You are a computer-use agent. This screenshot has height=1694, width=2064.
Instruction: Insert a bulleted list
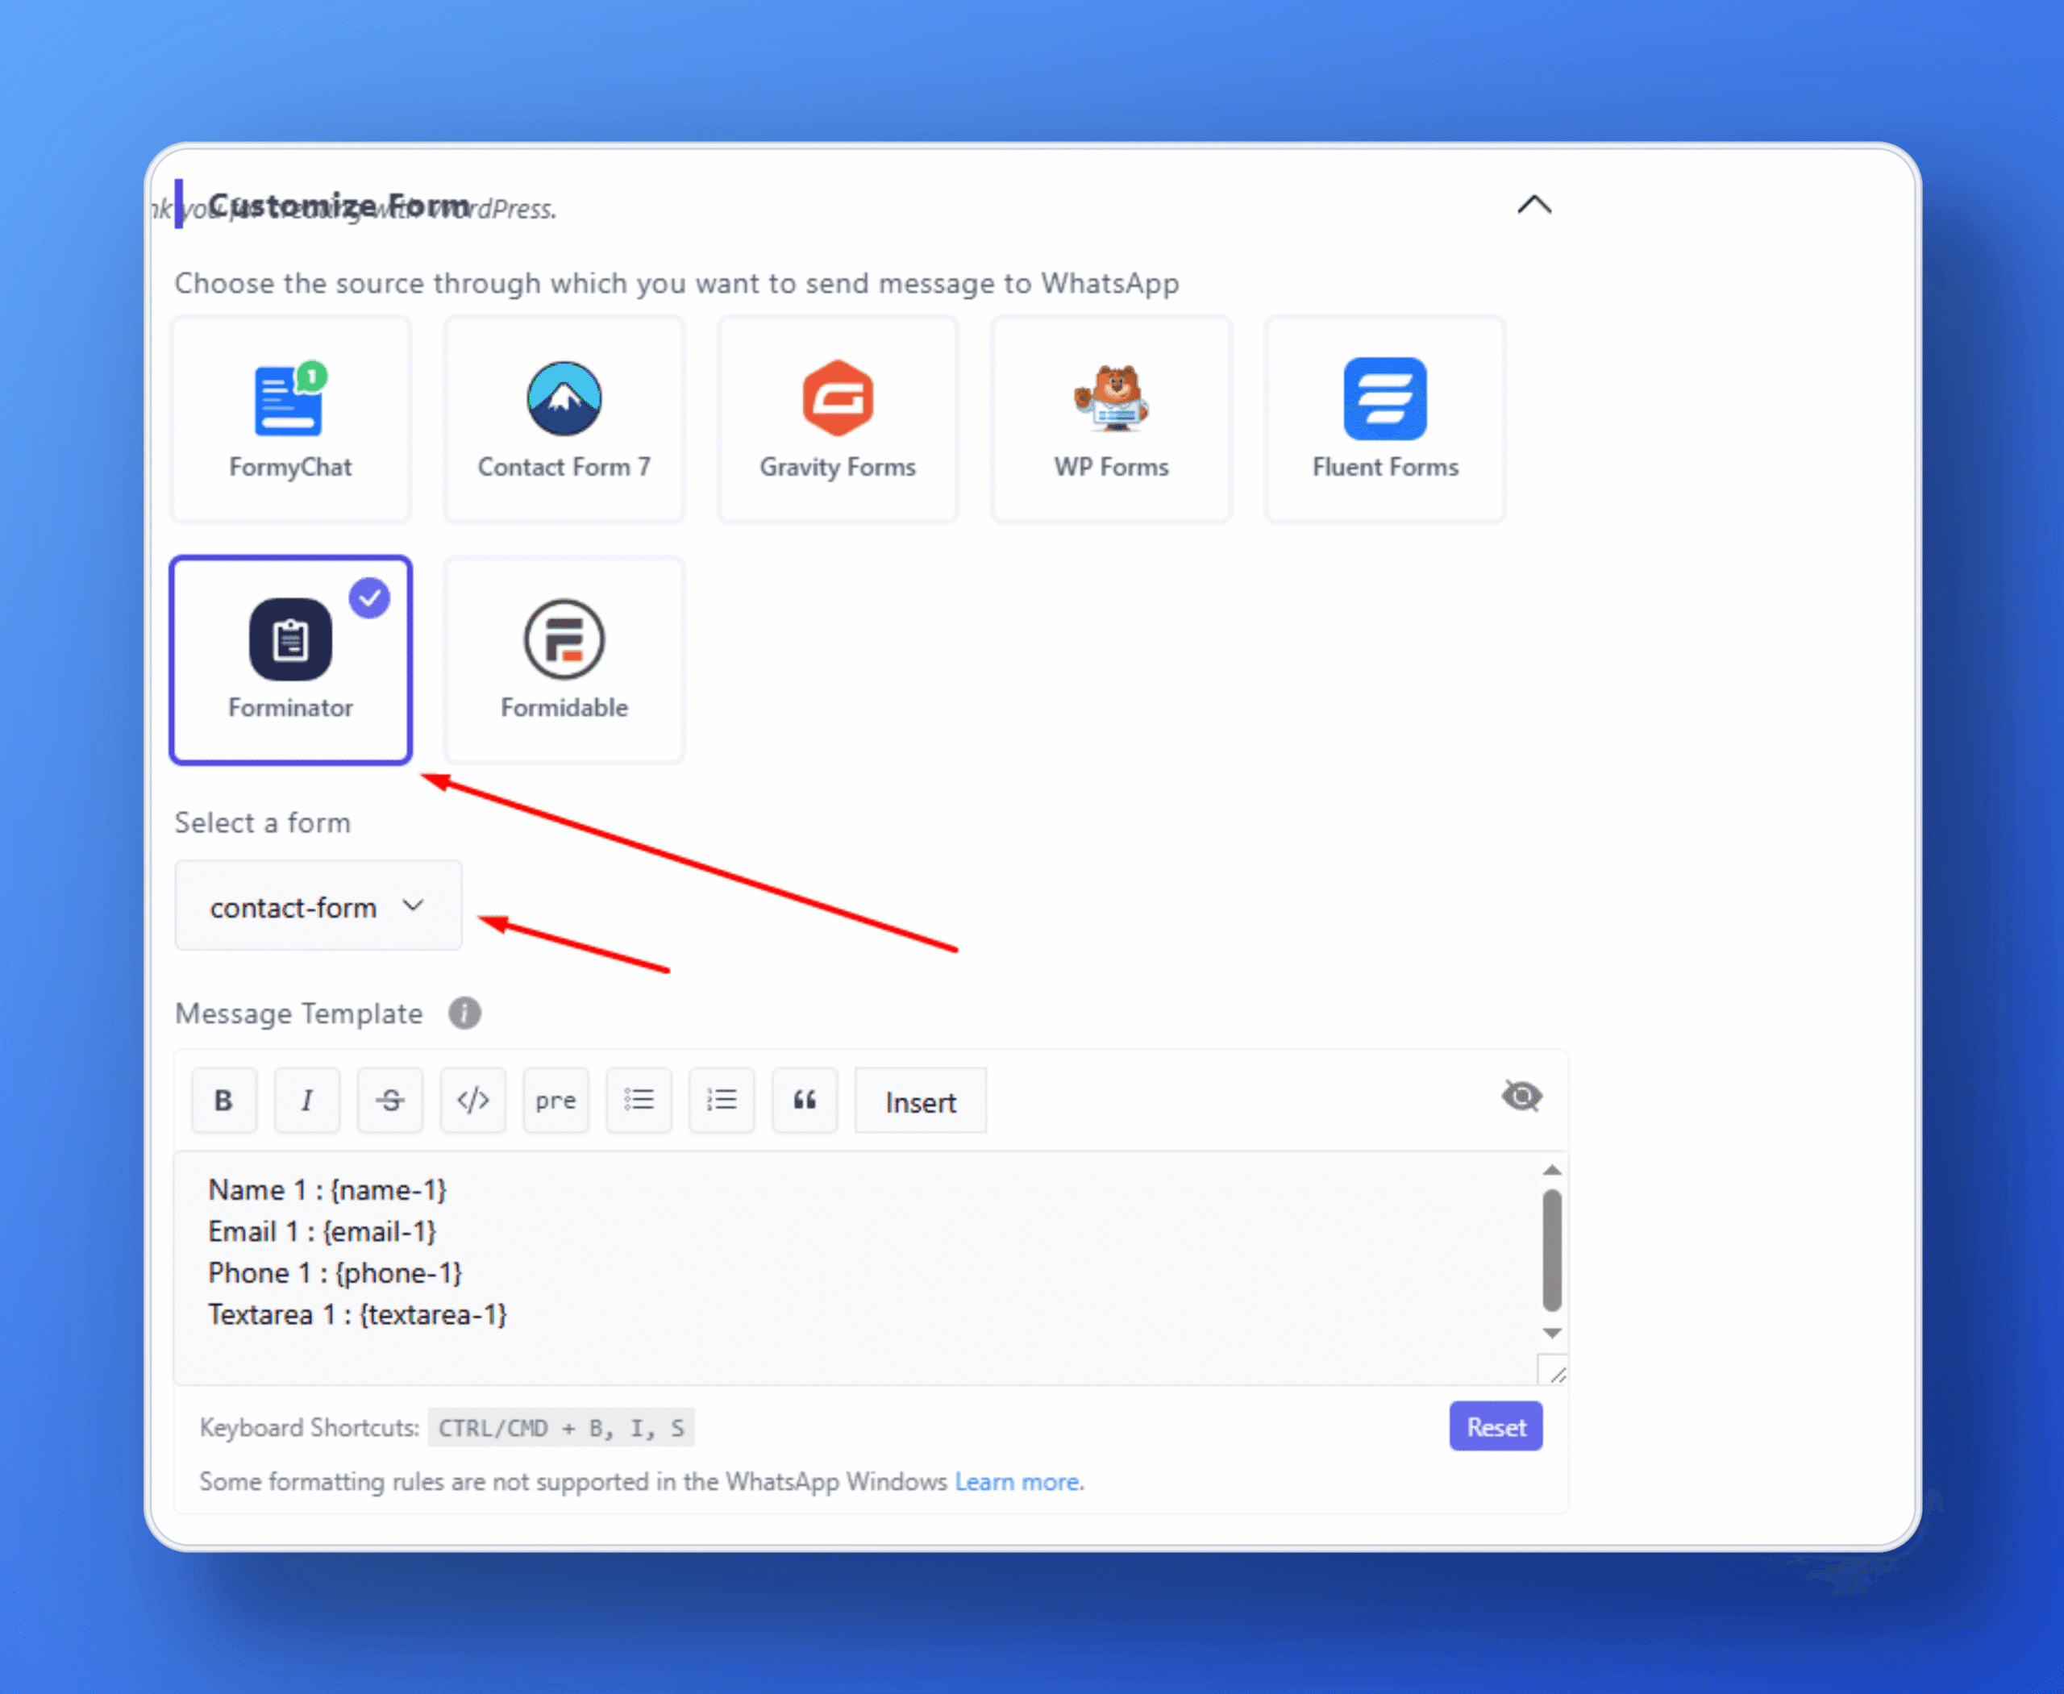[x=639, y=1101]
